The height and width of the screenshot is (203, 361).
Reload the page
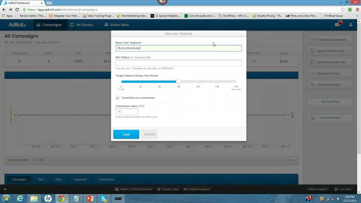point(17,10)
